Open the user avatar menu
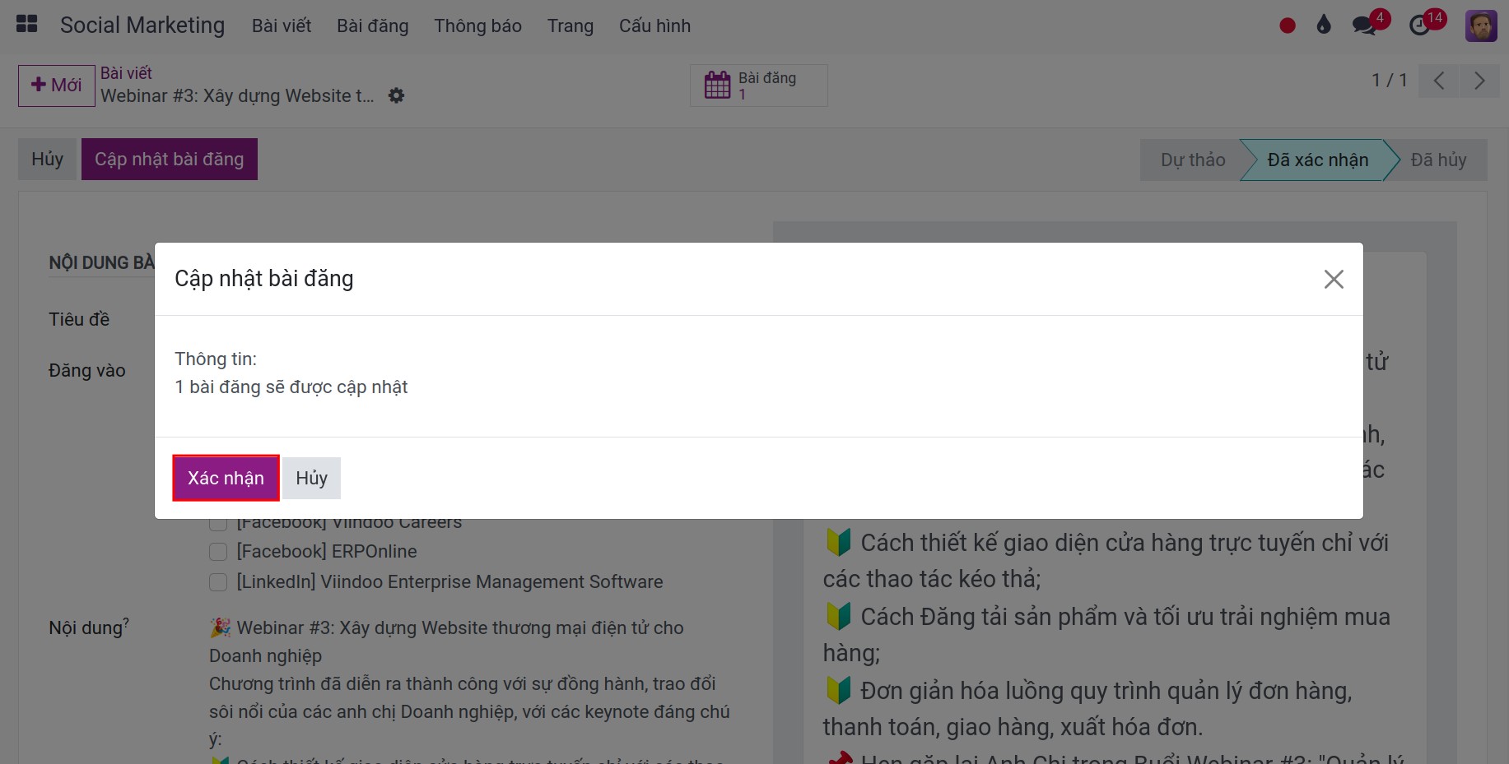This screenshot has height=764, width=1509. coord(1480,25)
